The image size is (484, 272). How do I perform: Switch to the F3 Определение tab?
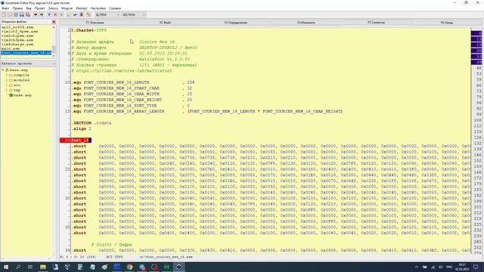[x=236, y=23]
